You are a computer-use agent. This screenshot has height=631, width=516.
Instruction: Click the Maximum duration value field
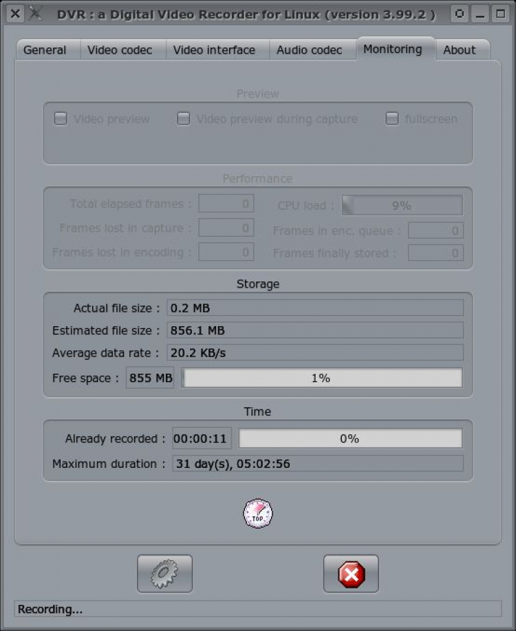[x=317, y=464]
